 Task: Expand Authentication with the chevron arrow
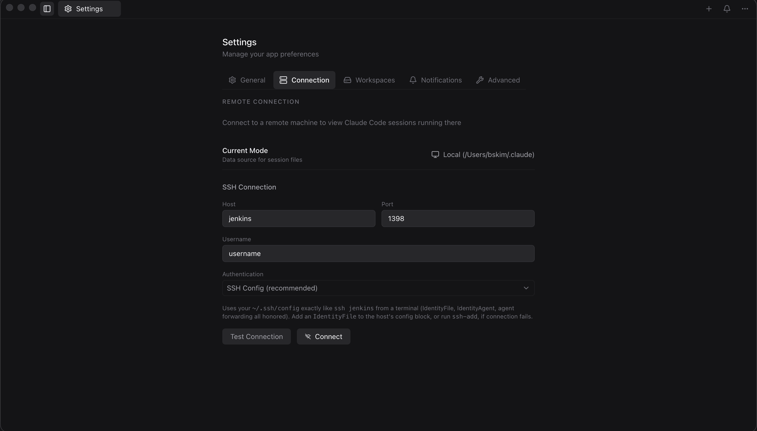(526, 288)
